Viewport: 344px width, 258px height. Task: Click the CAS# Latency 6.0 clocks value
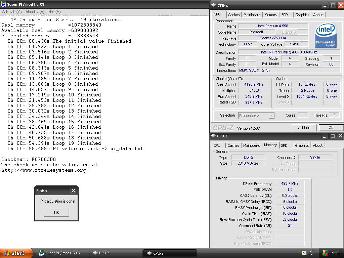(290, 196)
